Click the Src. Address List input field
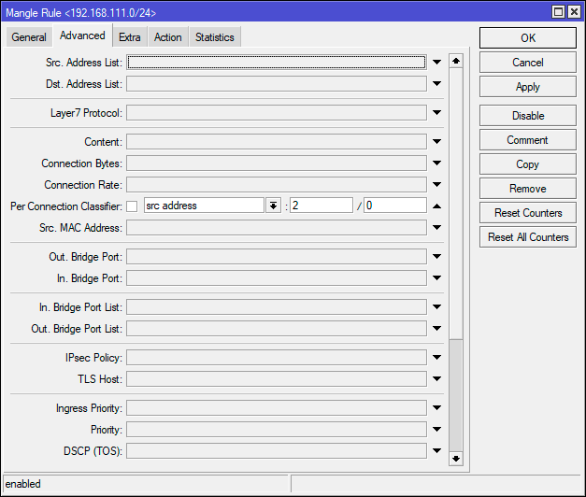This screenshot has height=497, width=586. [276, 63]
